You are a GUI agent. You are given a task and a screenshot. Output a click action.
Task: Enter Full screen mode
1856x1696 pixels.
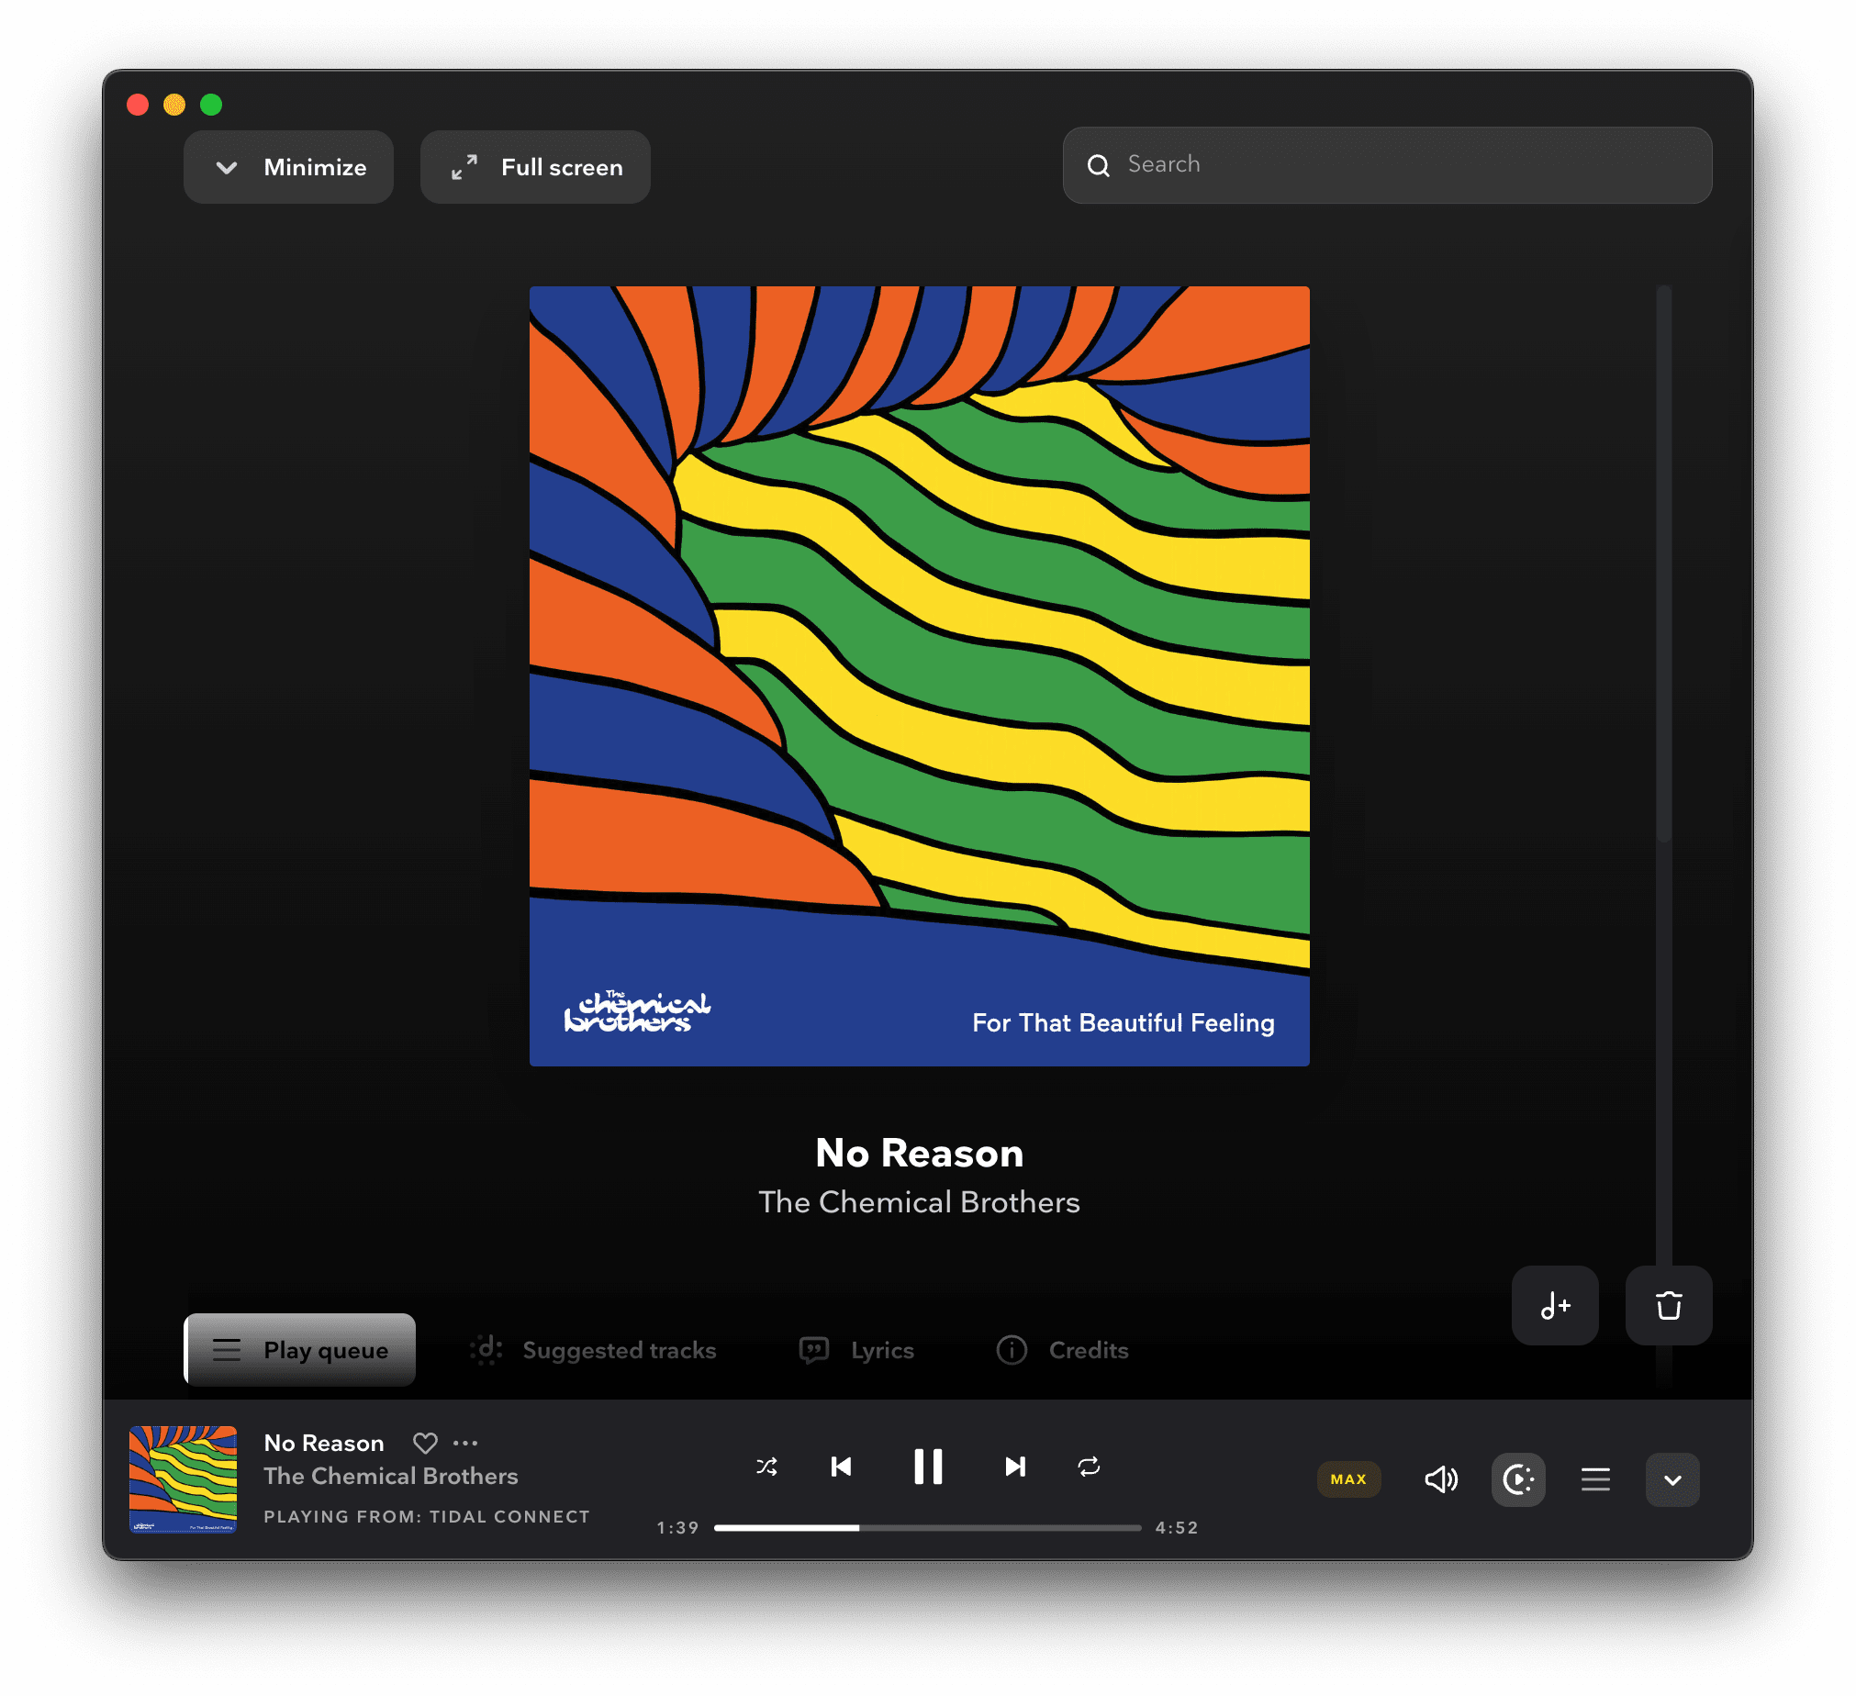(535, 166)
